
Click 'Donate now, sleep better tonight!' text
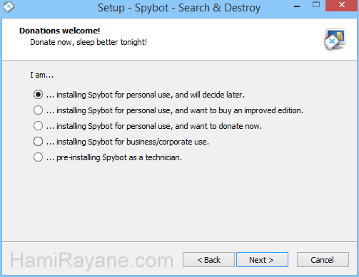pos(89,42)
